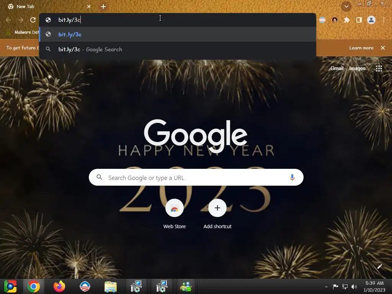Viewport: 392px width, 294px height.
Task: Select the bit.ly/3c URL suggestion
Action: [178, 34]
